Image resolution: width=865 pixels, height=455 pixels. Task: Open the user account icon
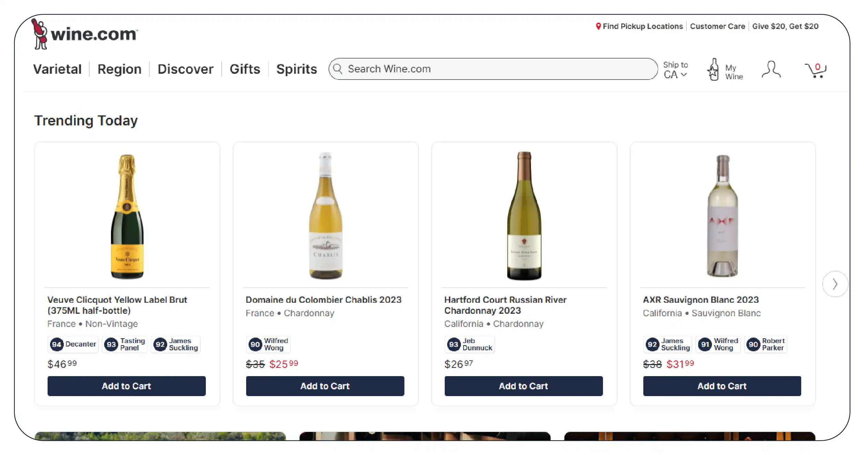tap(771, 70)
